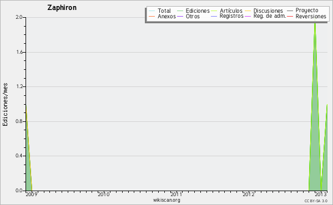
Task: Click the 1.2 y-axis value
Action: 19,86
